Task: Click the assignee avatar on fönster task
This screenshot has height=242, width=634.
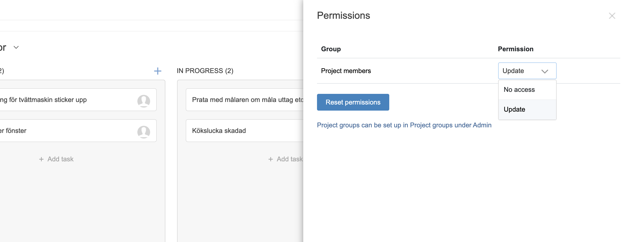Action: 144,132
